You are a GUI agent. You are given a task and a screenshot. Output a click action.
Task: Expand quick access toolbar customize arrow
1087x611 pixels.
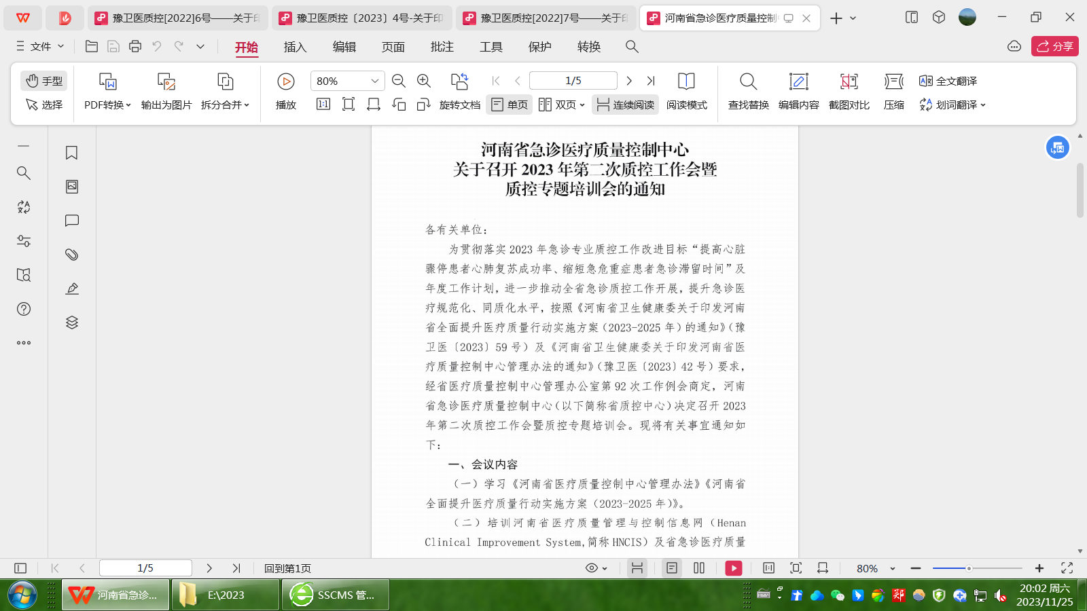pos(200,46)
